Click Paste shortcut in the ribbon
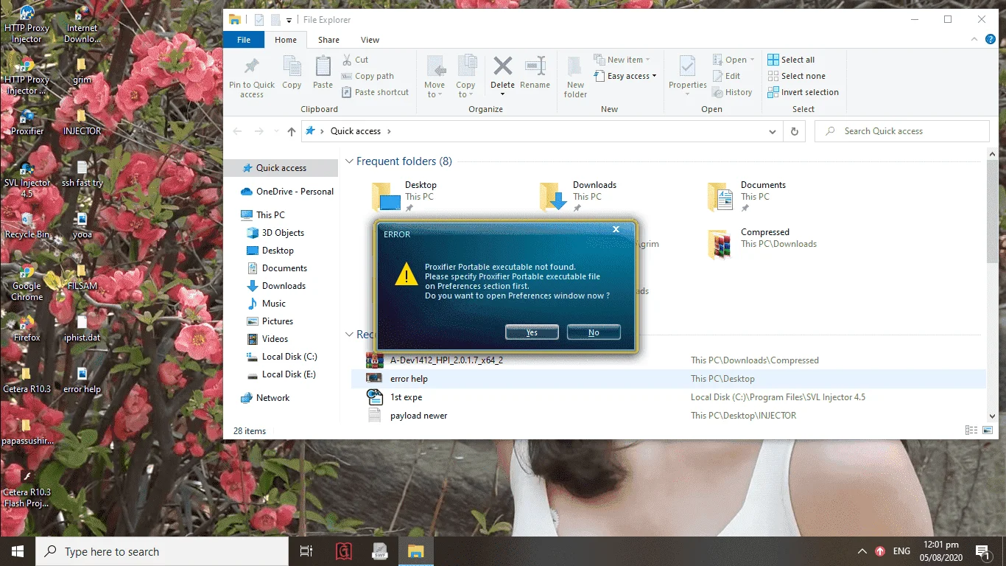The height and width of the screenshot is (566, 1006). coord(376,92)
